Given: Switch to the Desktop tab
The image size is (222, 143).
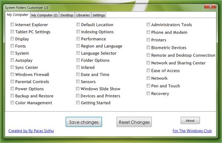Looking at the screenshot, I should (x=67, y=15).
